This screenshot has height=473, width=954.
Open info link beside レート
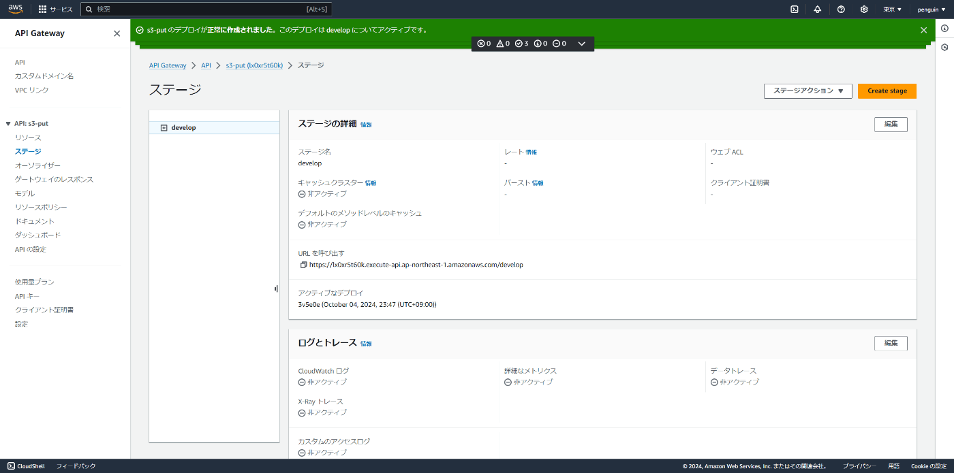coord(531,152)
